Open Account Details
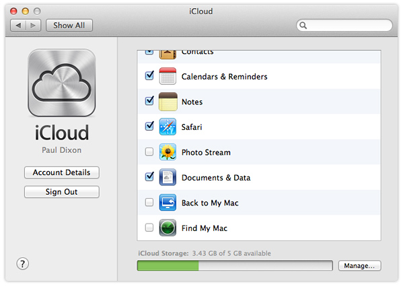The height and width of the screenshot is (291, 401). (x=62, y=172)
